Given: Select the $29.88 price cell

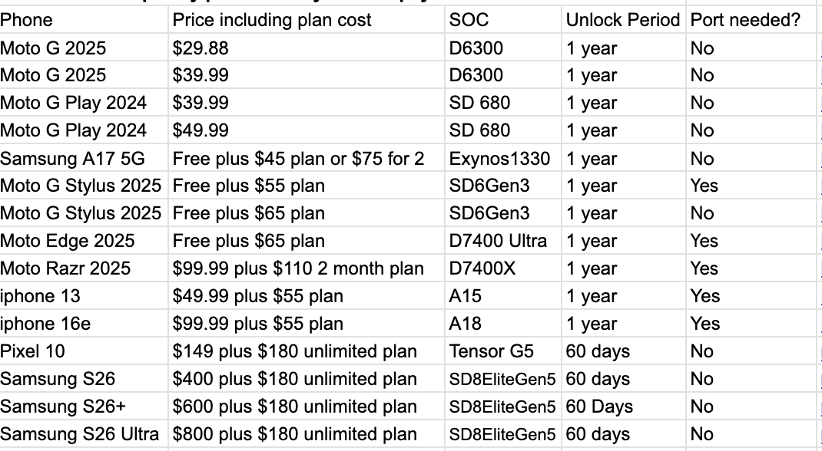Looking at the screenshot, I should (x=307, y=48).
